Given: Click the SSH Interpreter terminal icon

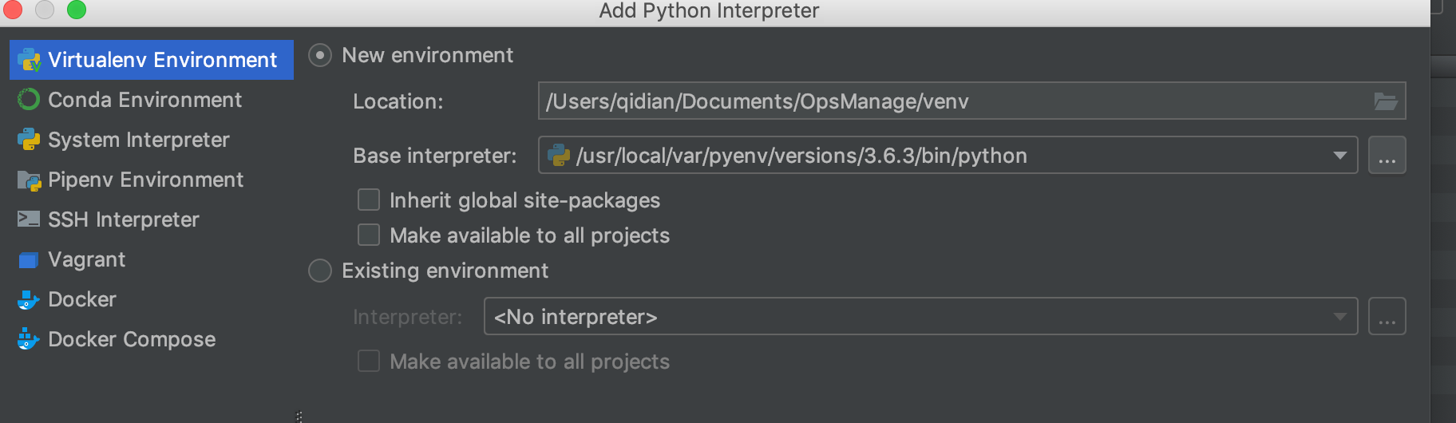Looking at the screenshot, I should [29, 219].
